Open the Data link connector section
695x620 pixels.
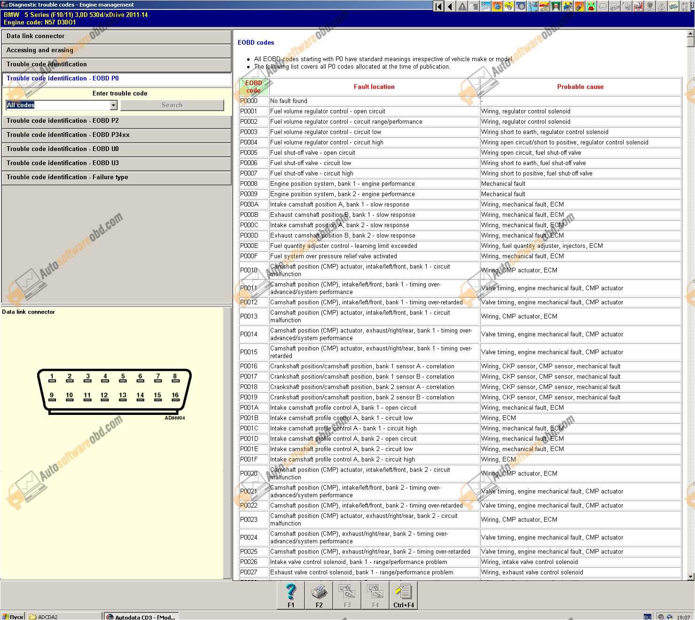117,36
